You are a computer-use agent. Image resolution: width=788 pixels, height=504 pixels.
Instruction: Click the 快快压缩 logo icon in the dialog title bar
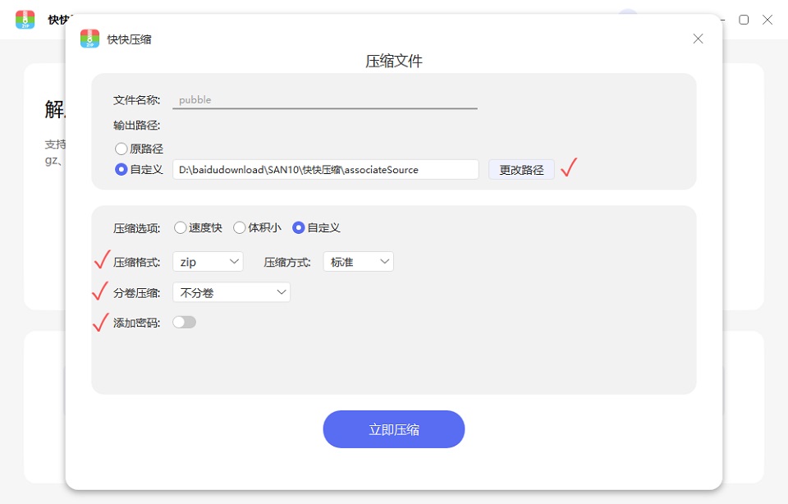89,38
